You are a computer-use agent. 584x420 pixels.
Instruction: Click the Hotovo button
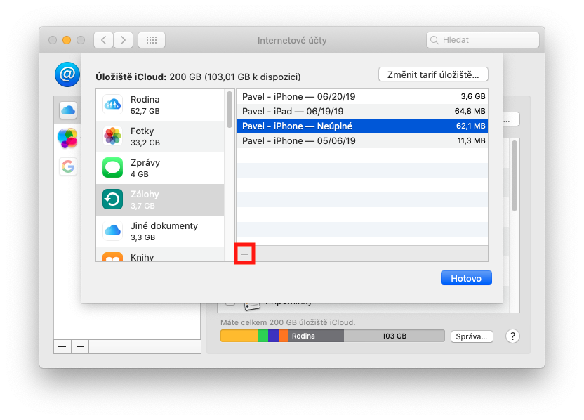466,278
